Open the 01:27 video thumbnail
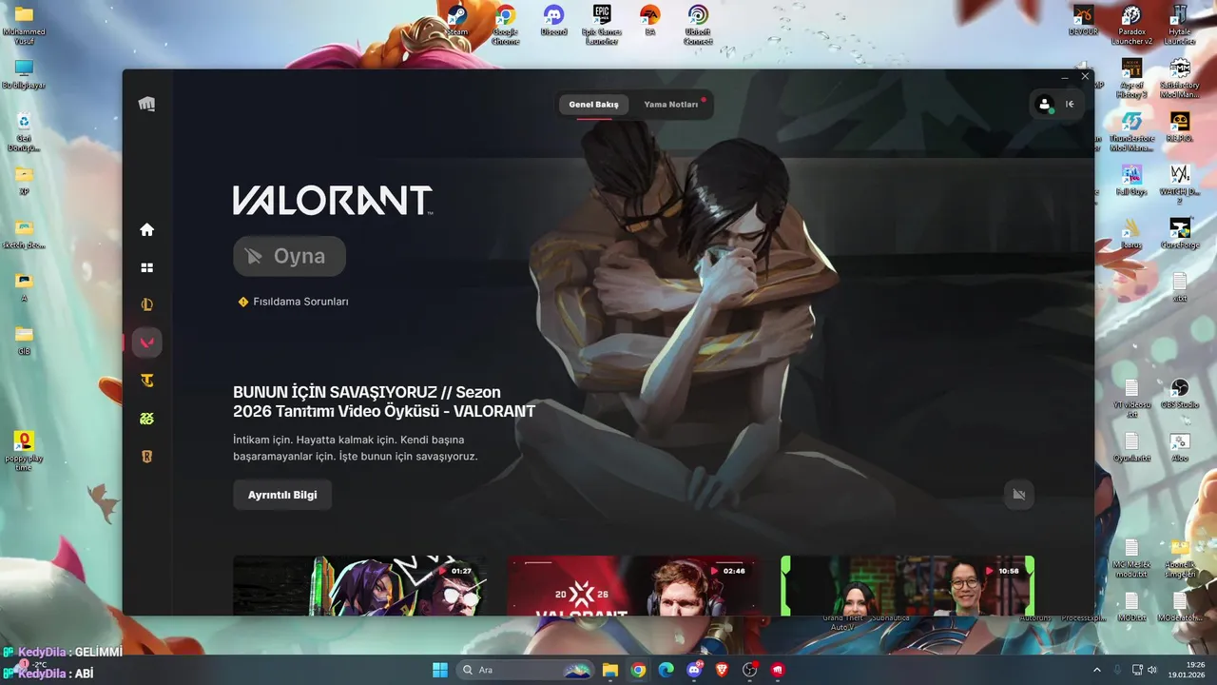The image size is (1217, 685). pyautogui.click(x=359, y=585)
